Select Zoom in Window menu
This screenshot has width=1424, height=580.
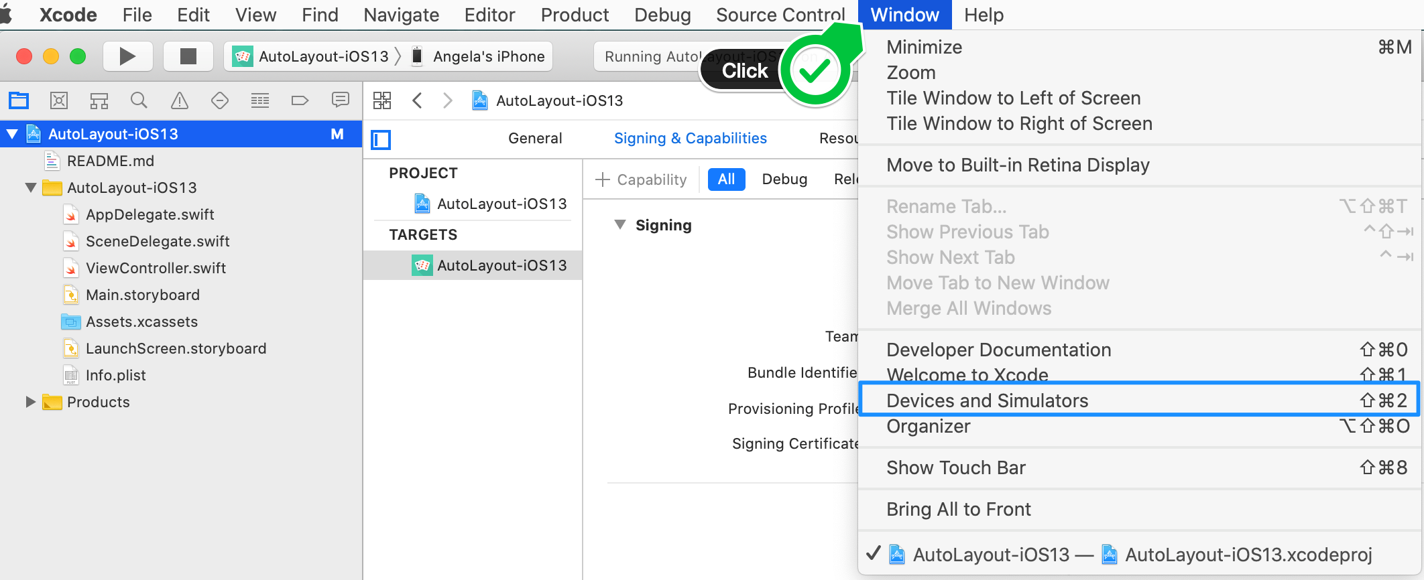pyautogui.click(x=1140, y=72)
